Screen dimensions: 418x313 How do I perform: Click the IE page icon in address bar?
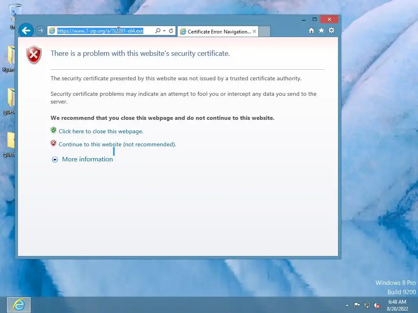52,31
